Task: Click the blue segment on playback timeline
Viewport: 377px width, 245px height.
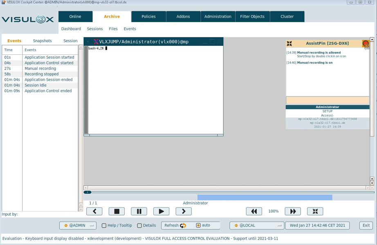Action: point(265,198)
